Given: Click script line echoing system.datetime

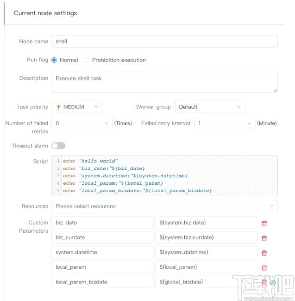Looking at the screenshot, I should click(x=125, y=175).
